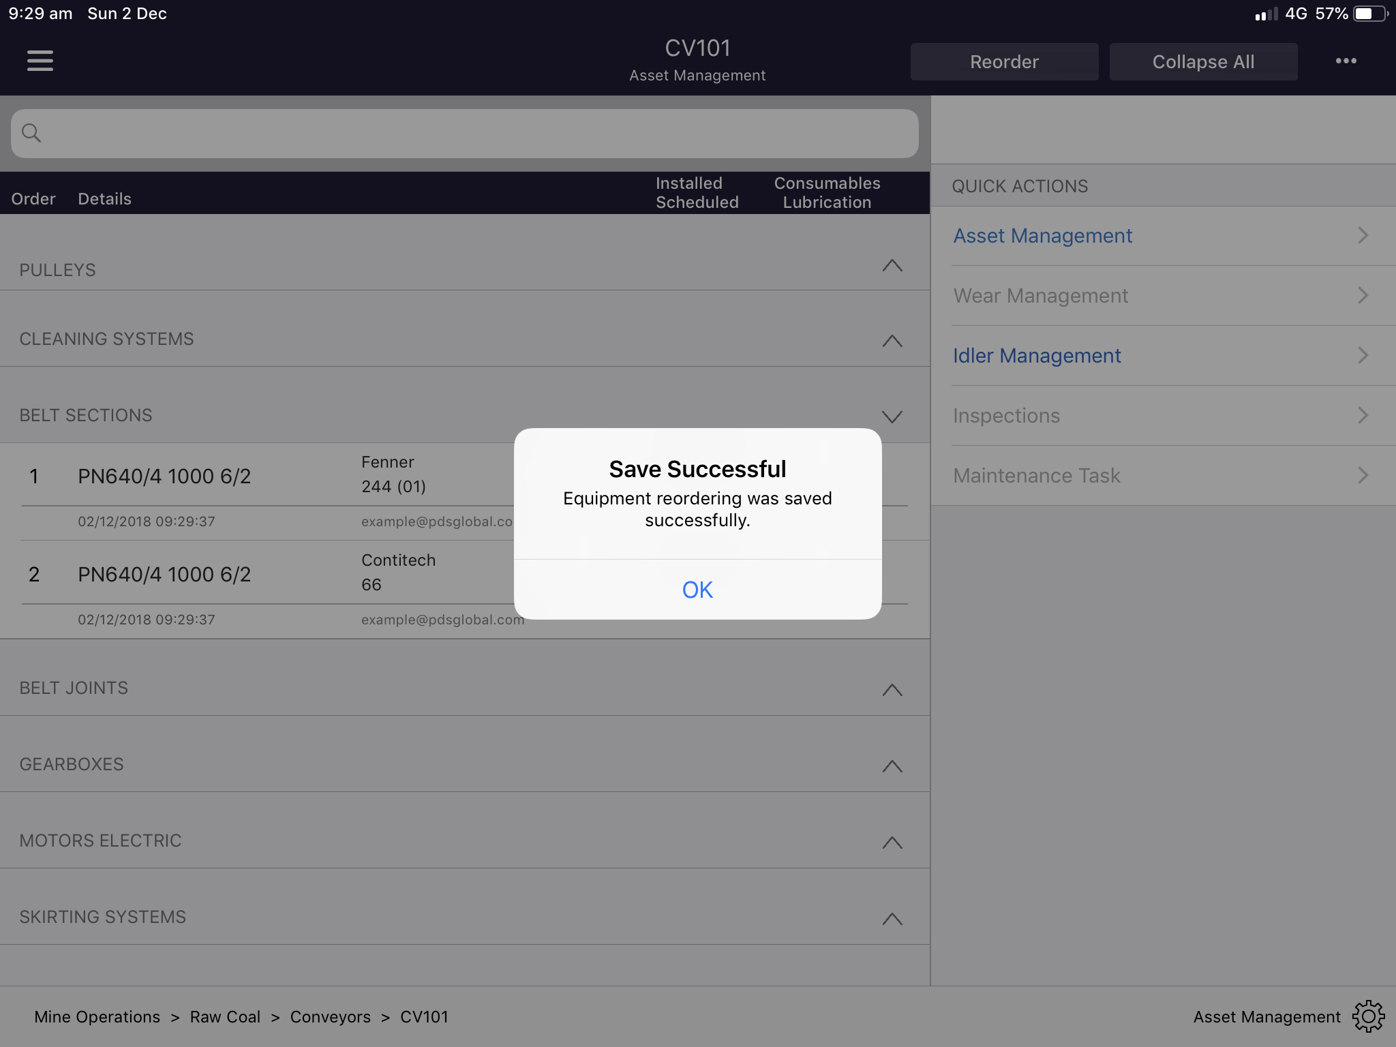Open the settings gear icon
The height and width of the screenshot is (1047, 1396).
tap(1368, 1016)
